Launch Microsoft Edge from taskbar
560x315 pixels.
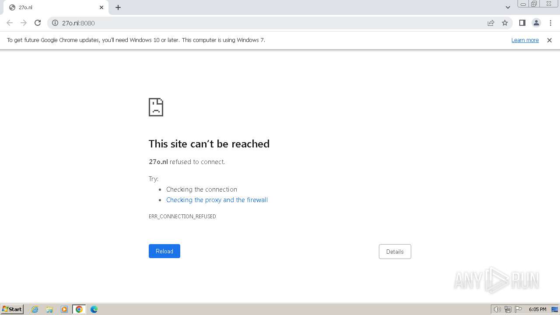pyautogui.click(x=94, y=309)
